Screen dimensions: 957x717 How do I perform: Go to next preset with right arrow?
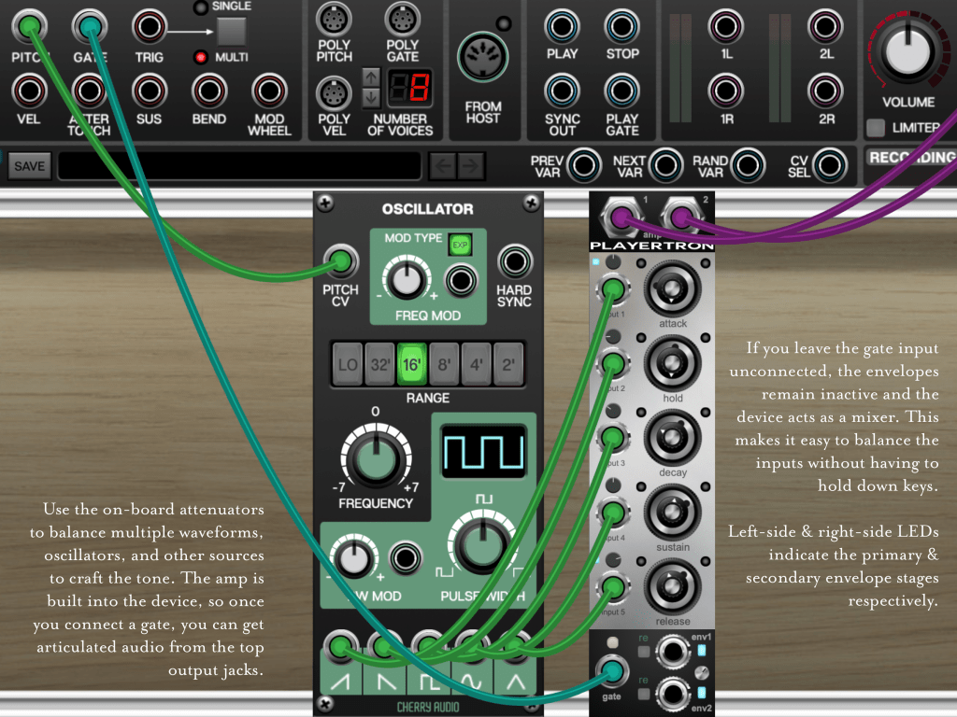click(471, 166)
